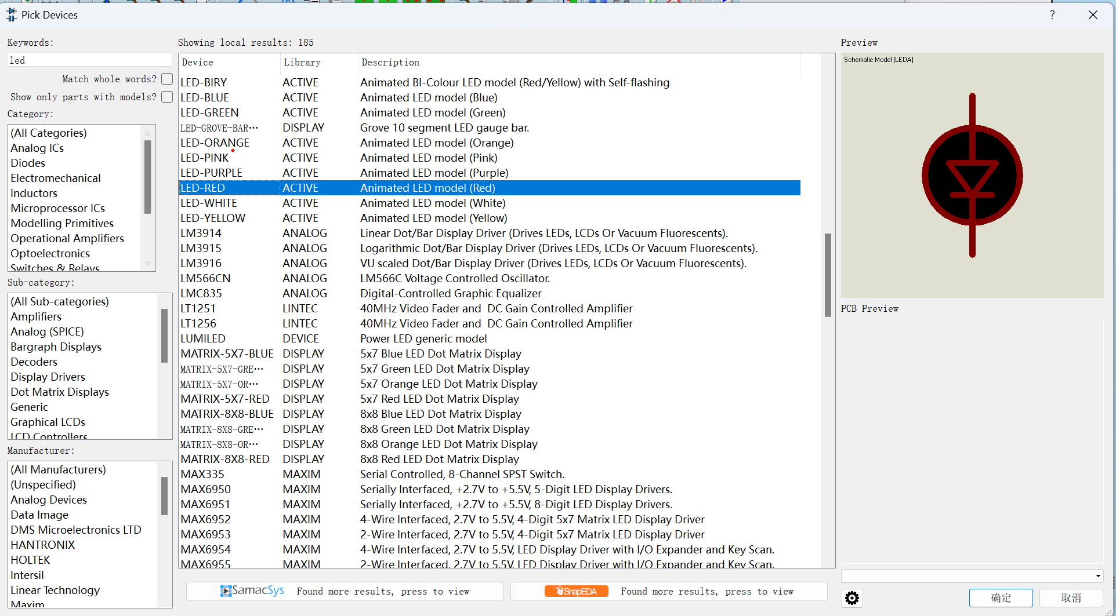This screenshot has height=616, width=1116.
Task: Select the (Unspecified) manufacturer
Action: coord(43,484)
